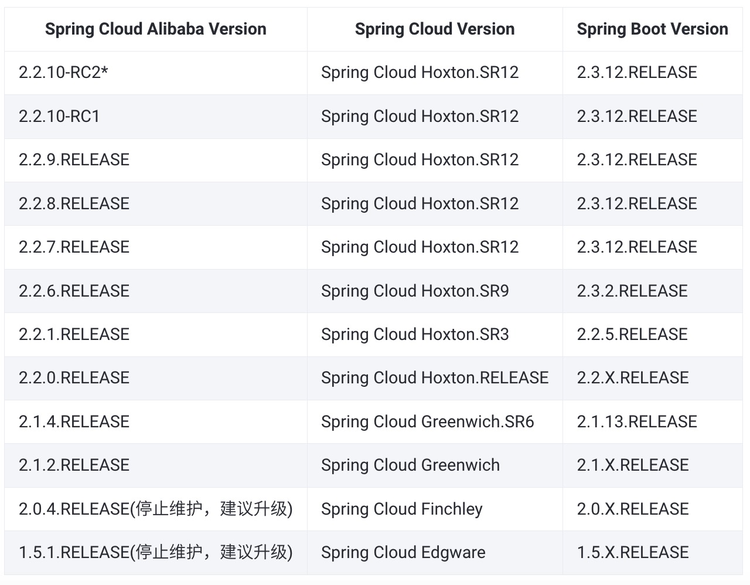Select the 2.2.1.RELEASE cell
The width and height of the screenshot is (750, 585).
pos(156,334)
